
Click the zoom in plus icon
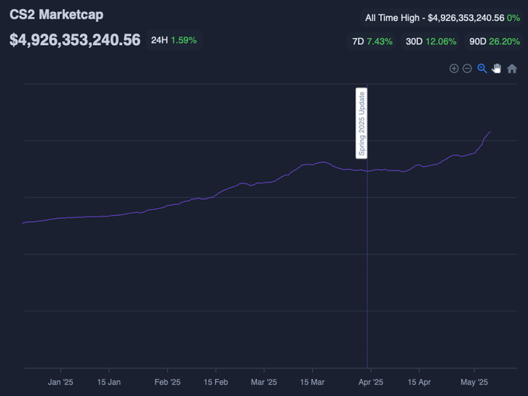(454, 68)
